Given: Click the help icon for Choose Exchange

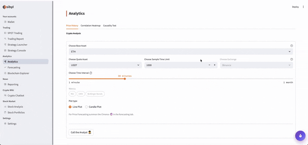Looking at the screenshot, I should (x=291, y=59).
